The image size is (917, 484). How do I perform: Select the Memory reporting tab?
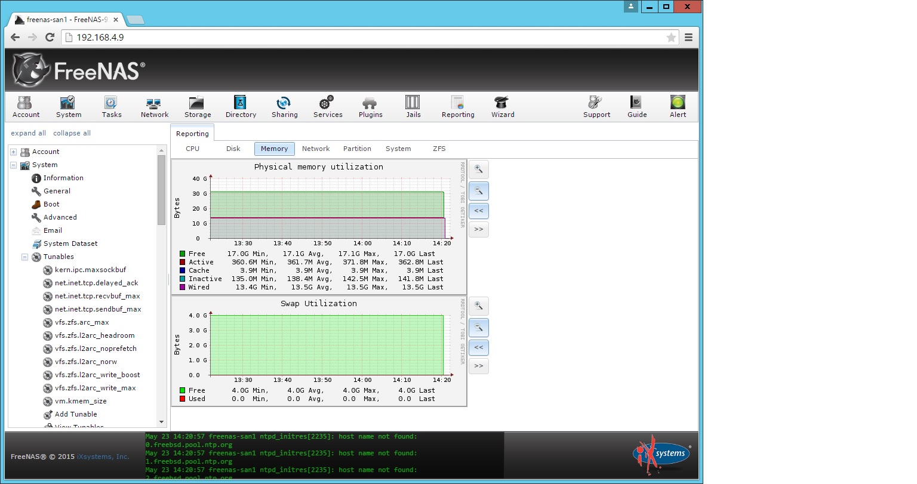[x=274, y=149]
